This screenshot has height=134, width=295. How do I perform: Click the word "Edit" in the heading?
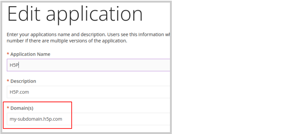click(x=24, y=14)
